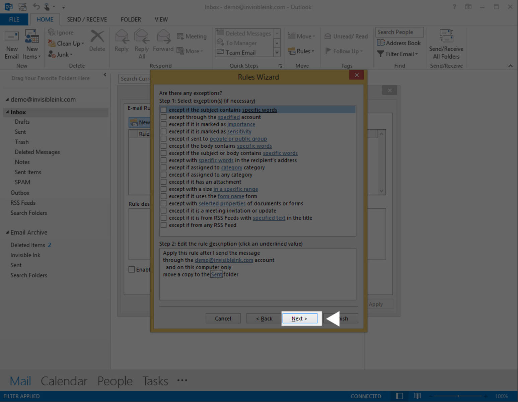Check except if marked as sensitivity

coord(163,132)
